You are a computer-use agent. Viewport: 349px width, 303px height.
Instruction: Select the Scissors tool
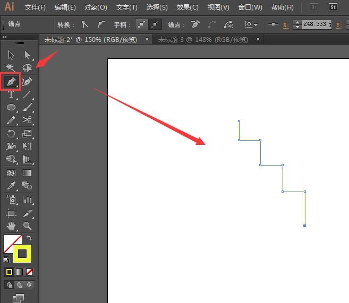point(27,120)
